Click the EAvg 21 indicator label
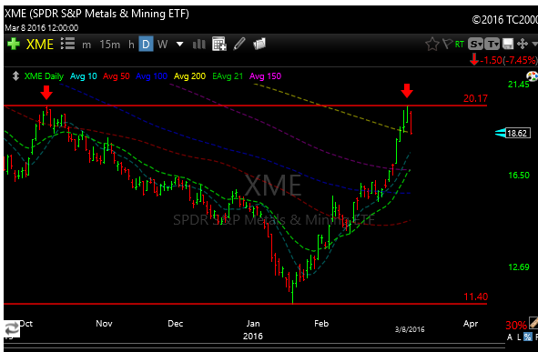Viewport: 538px width, 352px height. pyautogui.click(x=228, y=76)
